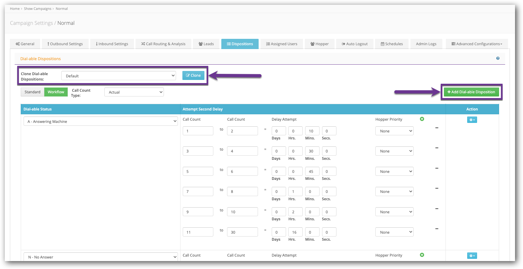Open the Schedules tab
This screenshot has width=523, height=269.
point(392,44)
